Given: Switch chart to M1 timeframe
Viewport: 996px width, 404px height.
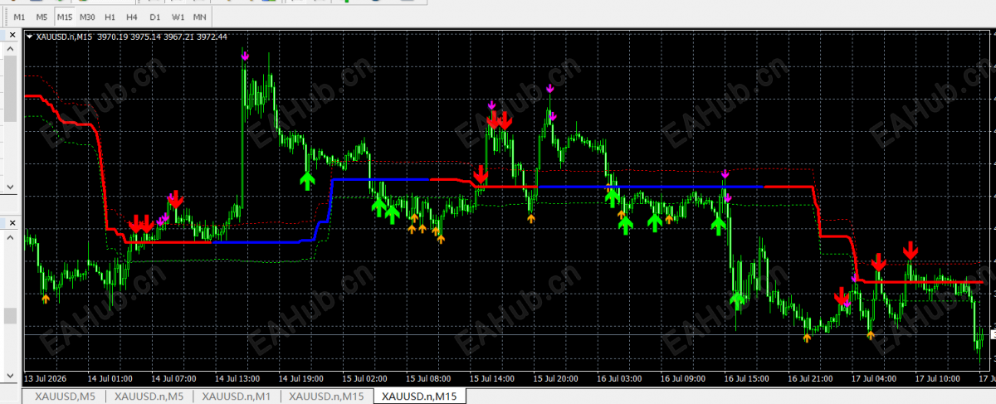Looking at the screenshot, I should coord(19,17).
